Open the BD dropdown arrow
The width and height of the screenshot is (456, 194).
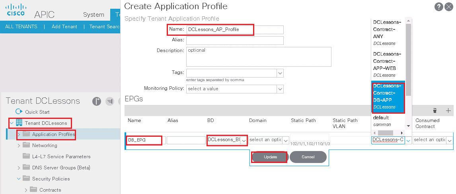[x=244, y=140]
